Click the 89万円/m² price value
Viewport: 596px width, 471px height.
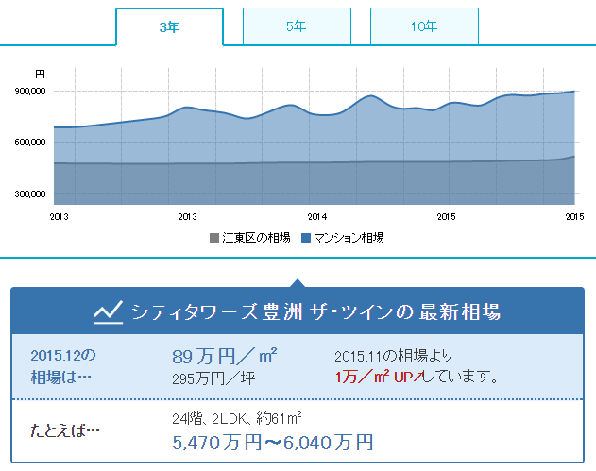[x=224, y=356]
